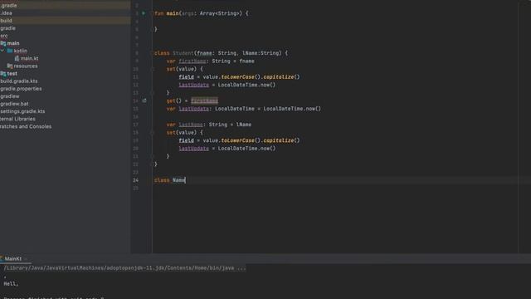
Task: Open gradle.properties from the project tree
Action: coord(21,89)
